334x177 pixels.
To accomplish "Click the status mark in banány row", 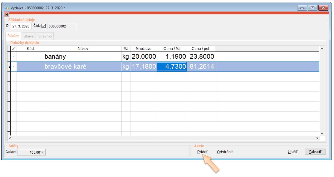I will point(13,57).
